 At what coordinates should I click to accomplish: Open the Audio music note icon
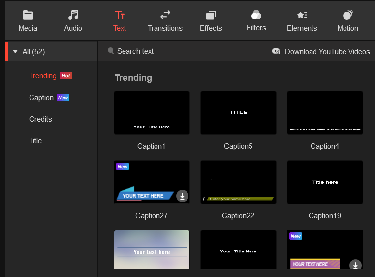[x=73, y=15]
